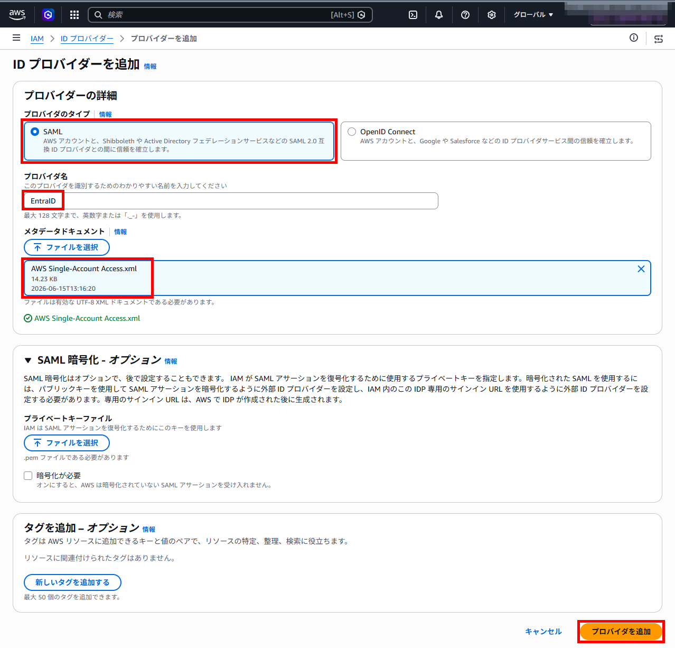
Task: Click the キャンセル button
Action: coord(543,632)
